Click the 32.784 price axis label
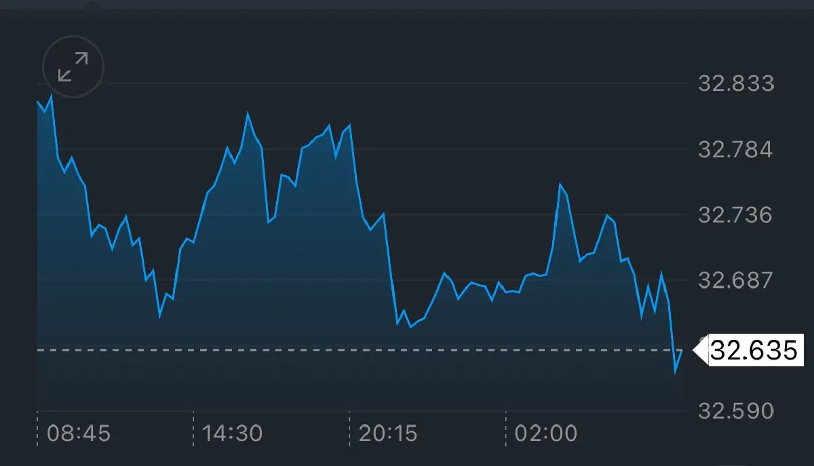Viewport: 814px width, 466px height. pos(735,150)
